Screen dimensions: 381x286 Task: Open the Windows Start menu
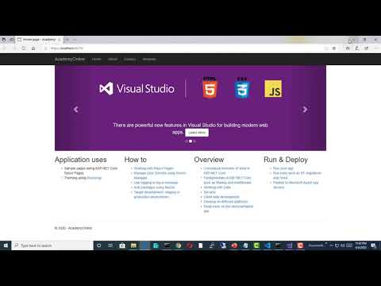[x=6, y=245]
